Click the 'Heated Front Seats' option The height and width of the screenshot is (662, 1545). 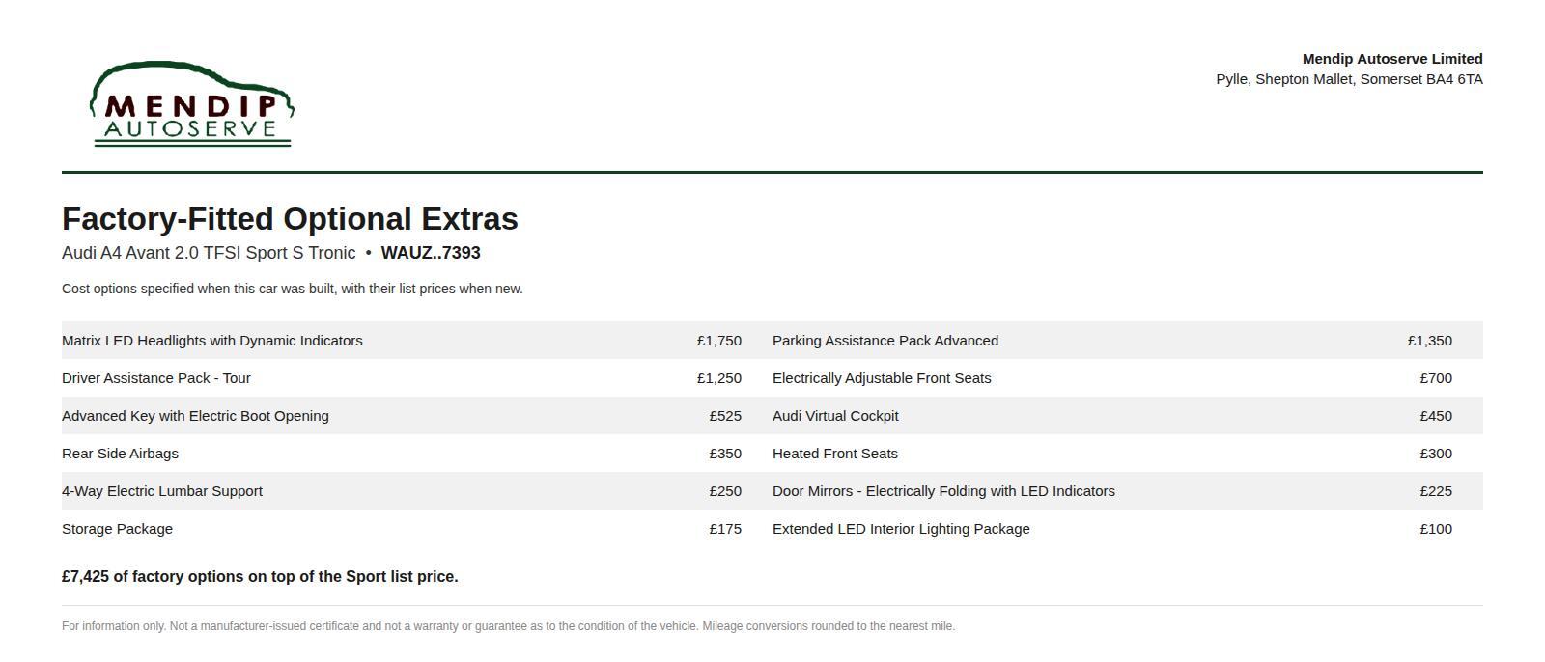point(835,454)
